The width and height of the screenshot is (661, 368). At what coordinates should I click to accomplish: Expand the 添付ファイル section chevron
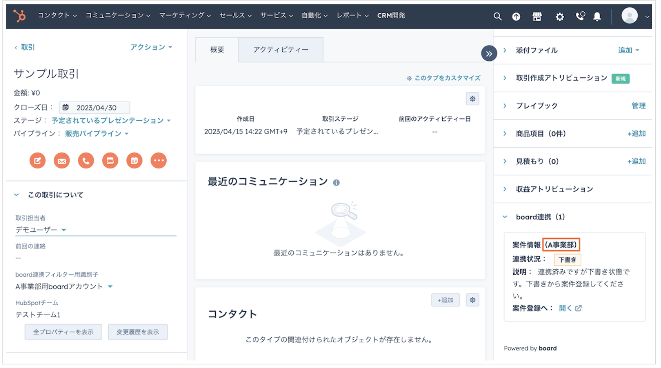coord(505,51)
